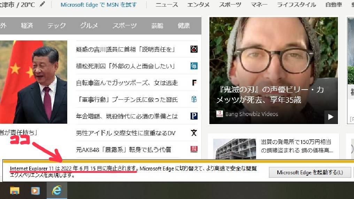Click source icon beside 「軍事行動」 headline
Image resolution: width=354 pixels, height=199 pixels.
point(194,99)
